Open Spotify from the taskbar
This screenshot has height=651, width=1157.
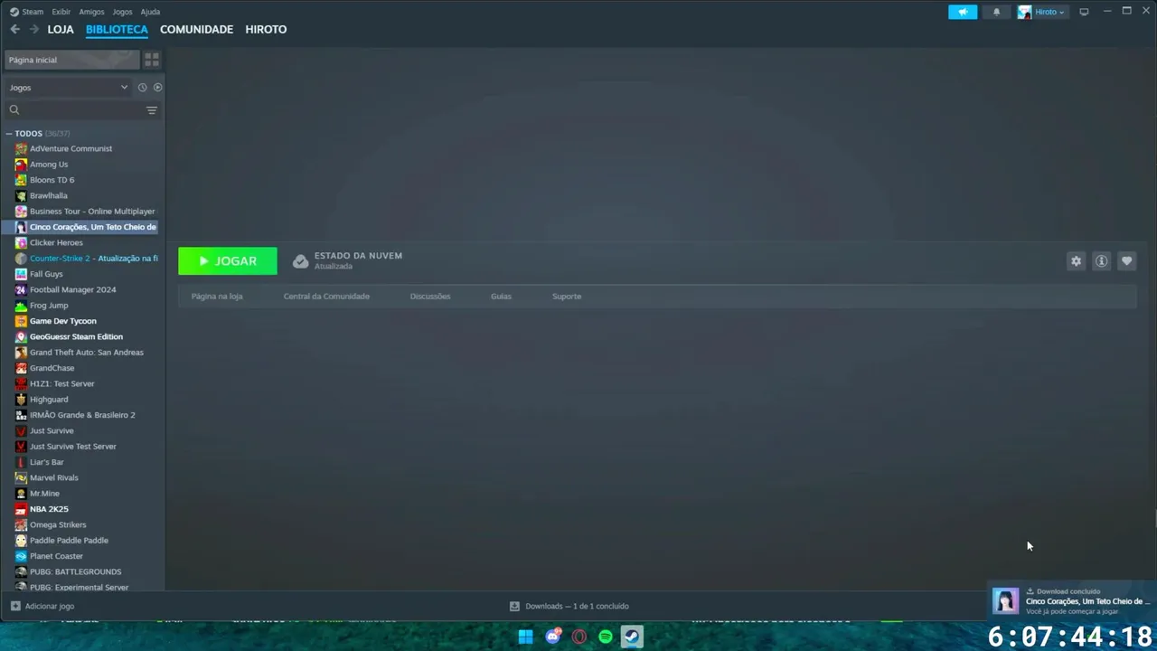[606, 637]
